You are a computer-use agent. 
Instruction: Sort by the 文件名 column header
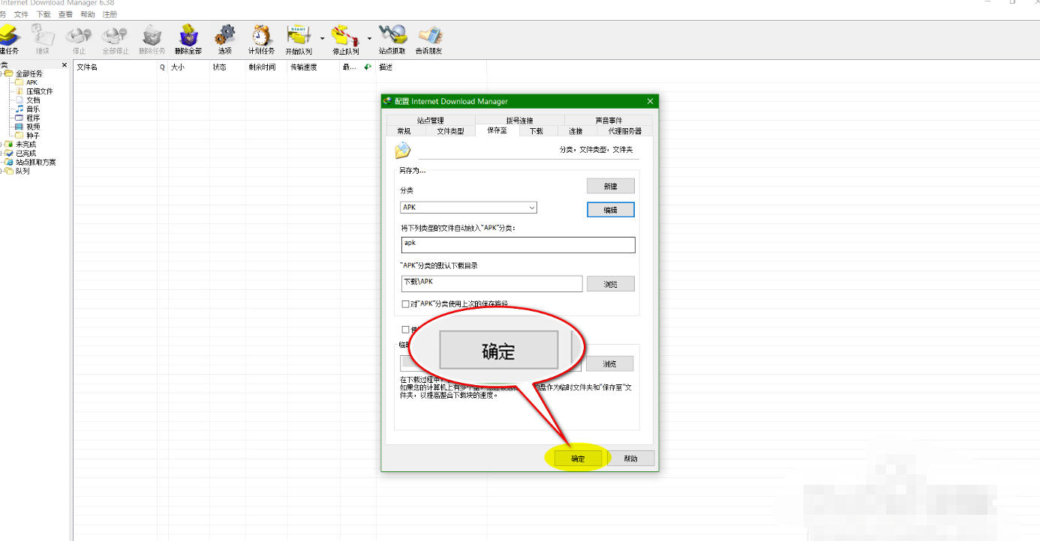click(116, 67)
